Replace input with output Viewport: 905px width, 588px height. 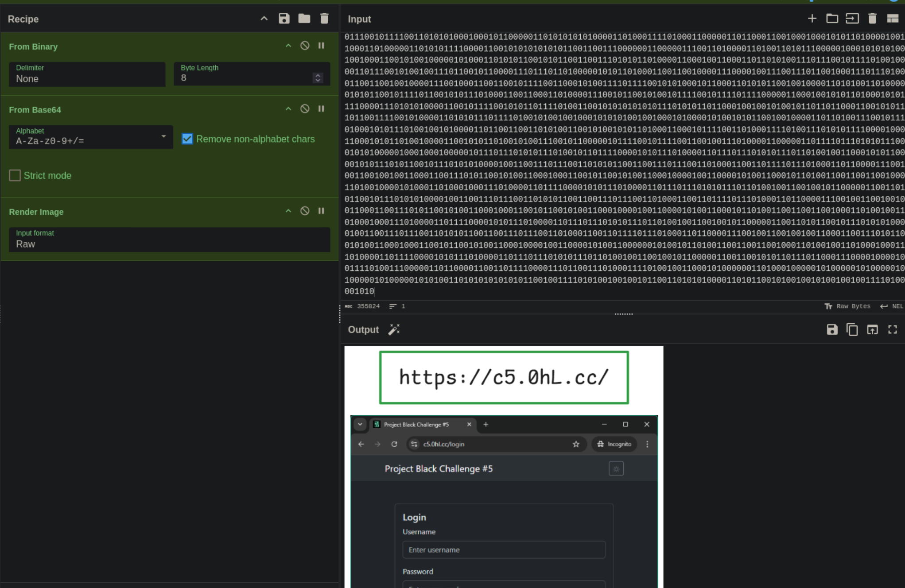click(872, 329)
